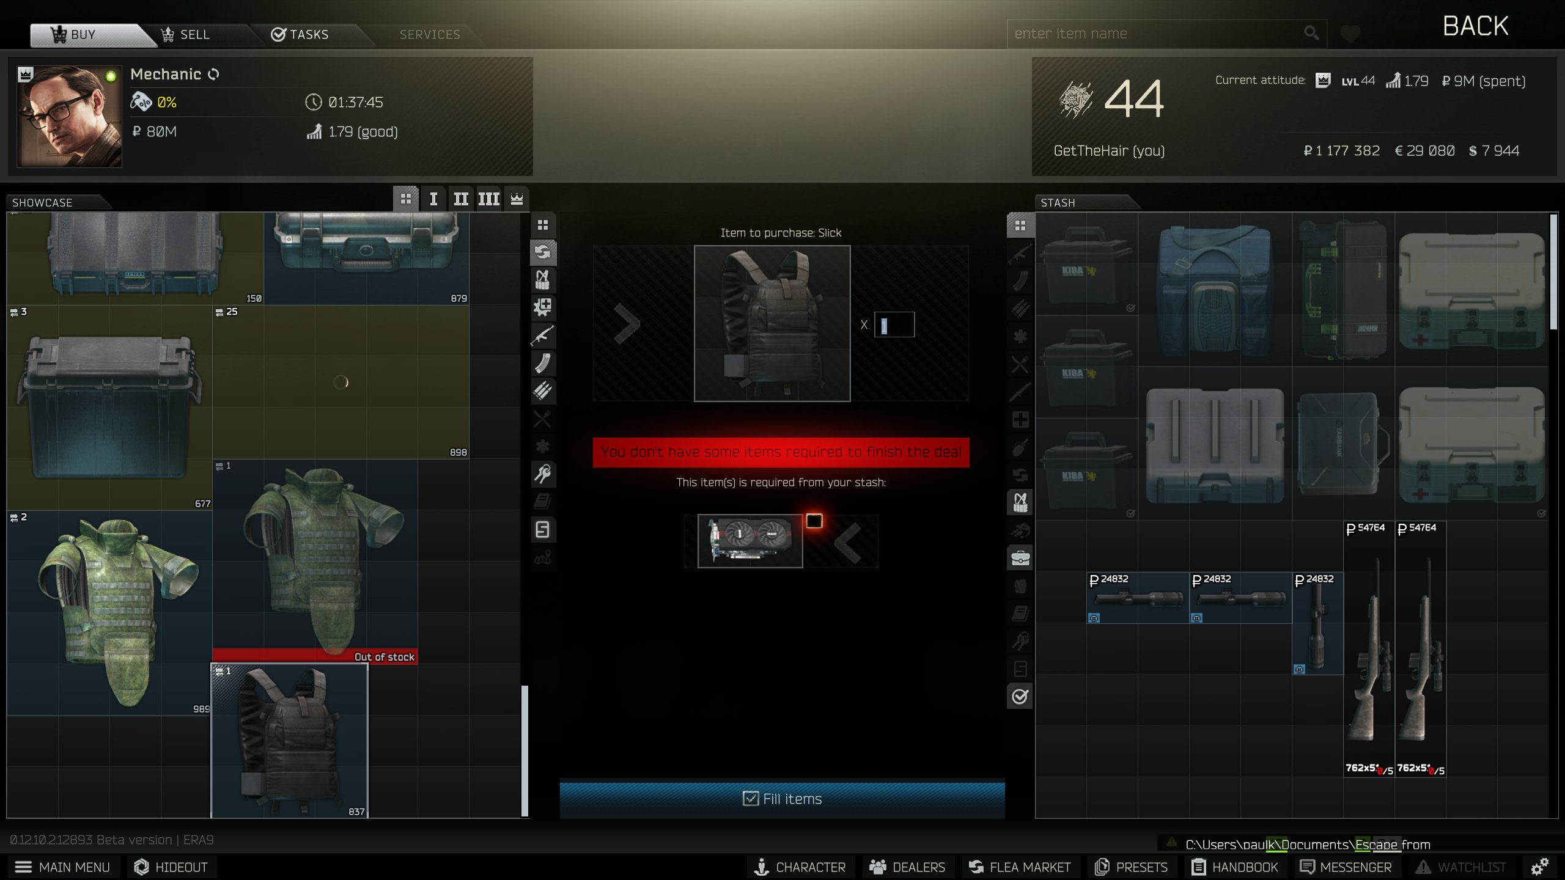Click search magnifier icon

[x=1311, y=33]
